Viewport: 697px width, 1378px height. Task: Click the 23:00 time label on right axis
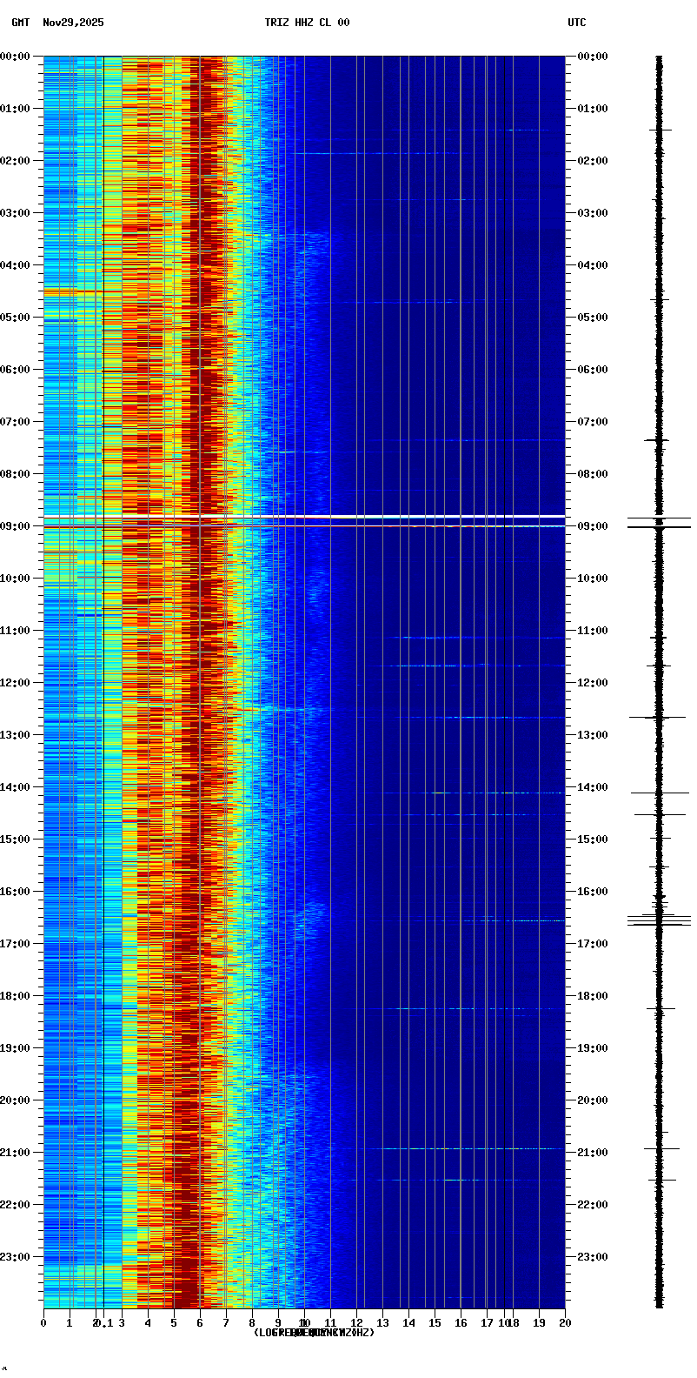593,1257
